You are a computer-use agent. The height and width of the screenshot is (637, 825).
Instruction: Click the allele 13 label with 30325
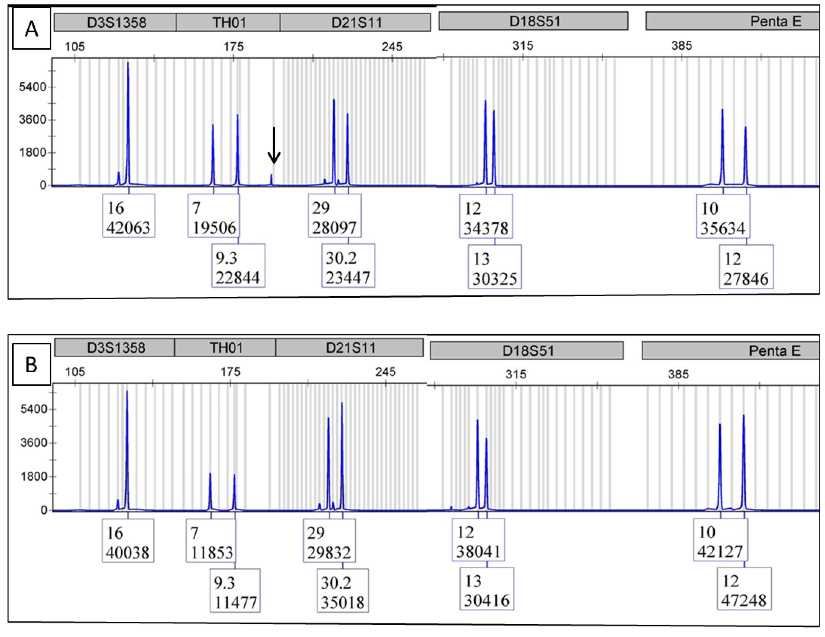pos(495,267)
